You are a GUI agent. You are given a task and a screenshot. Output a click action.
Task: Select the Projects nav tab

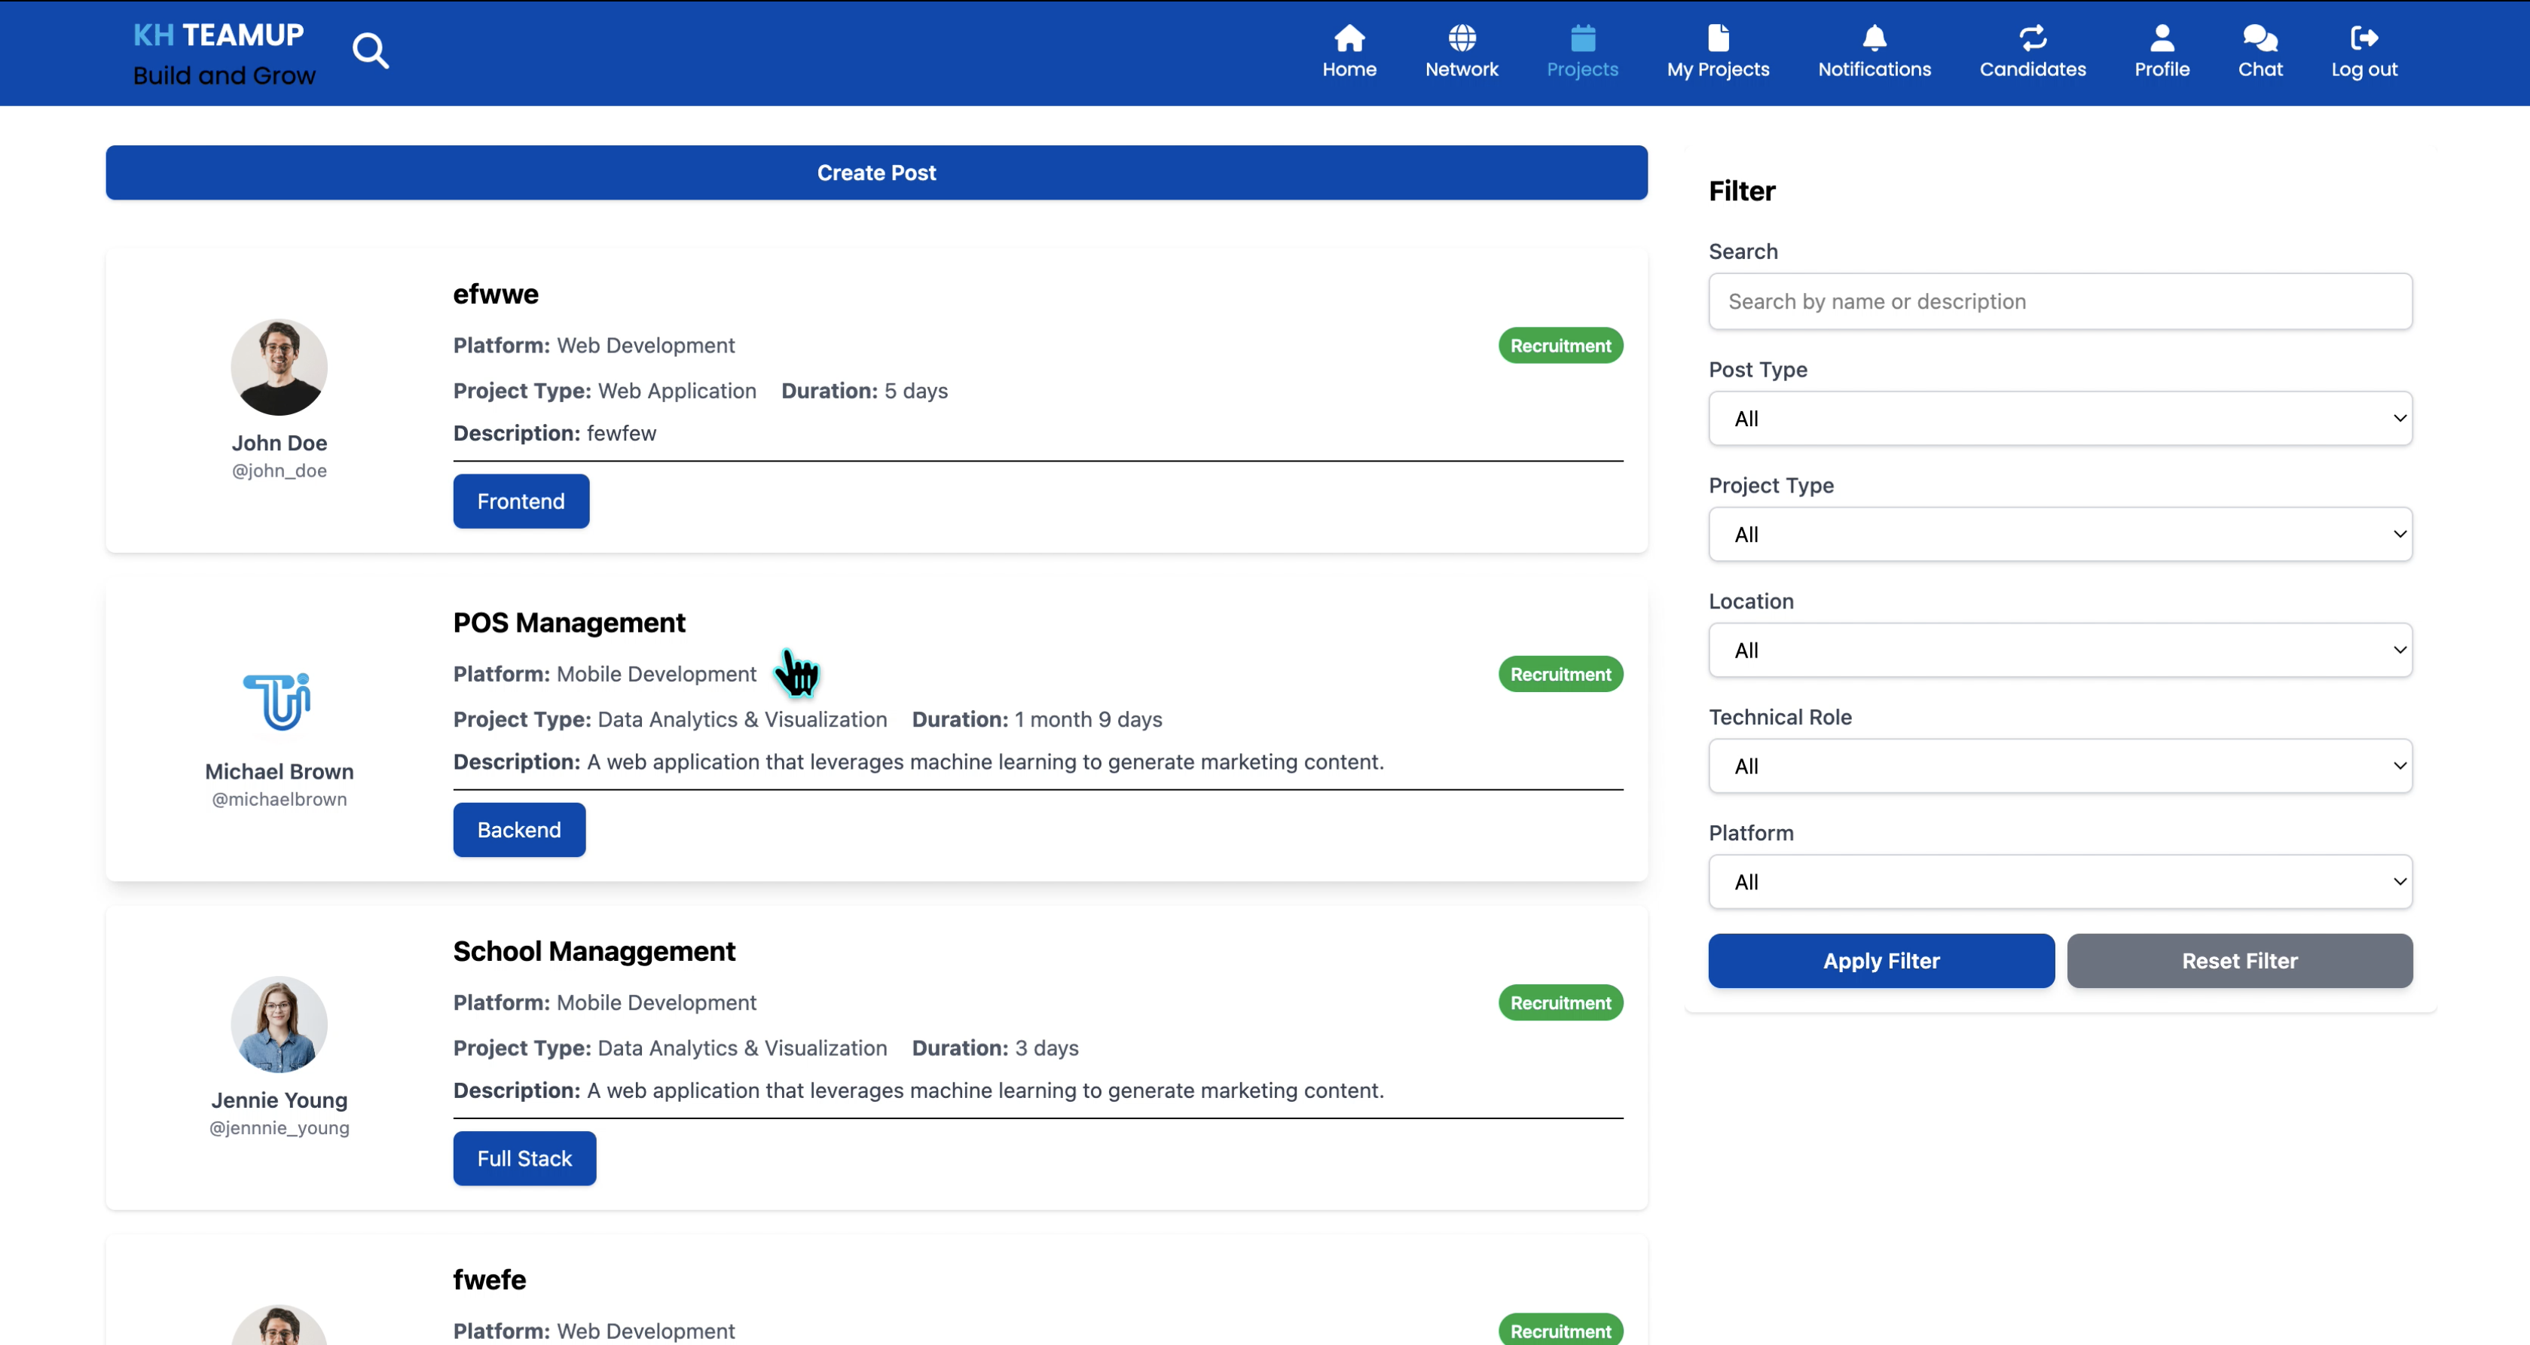[1582, 52]
